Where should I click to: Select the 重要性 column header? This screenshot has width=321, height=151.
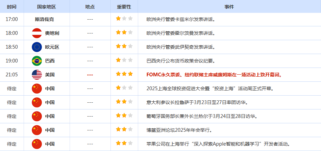124,7
